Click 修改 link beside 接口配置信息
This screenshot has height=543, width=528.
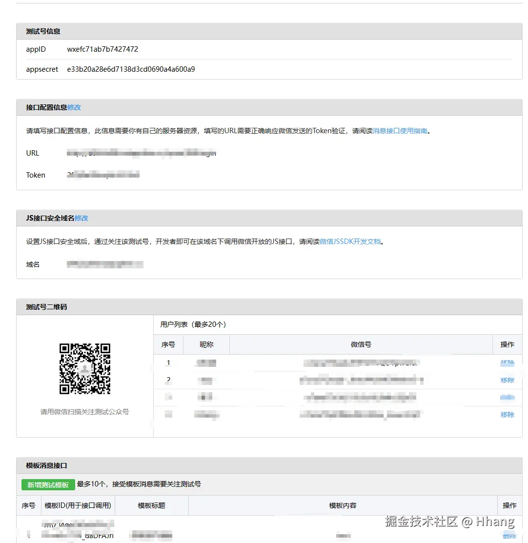click(74, 107)
